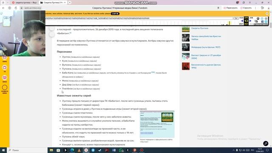Go to next capture with right arrow
The height and width of the screenshot is (153, 272).
[250, 21]
